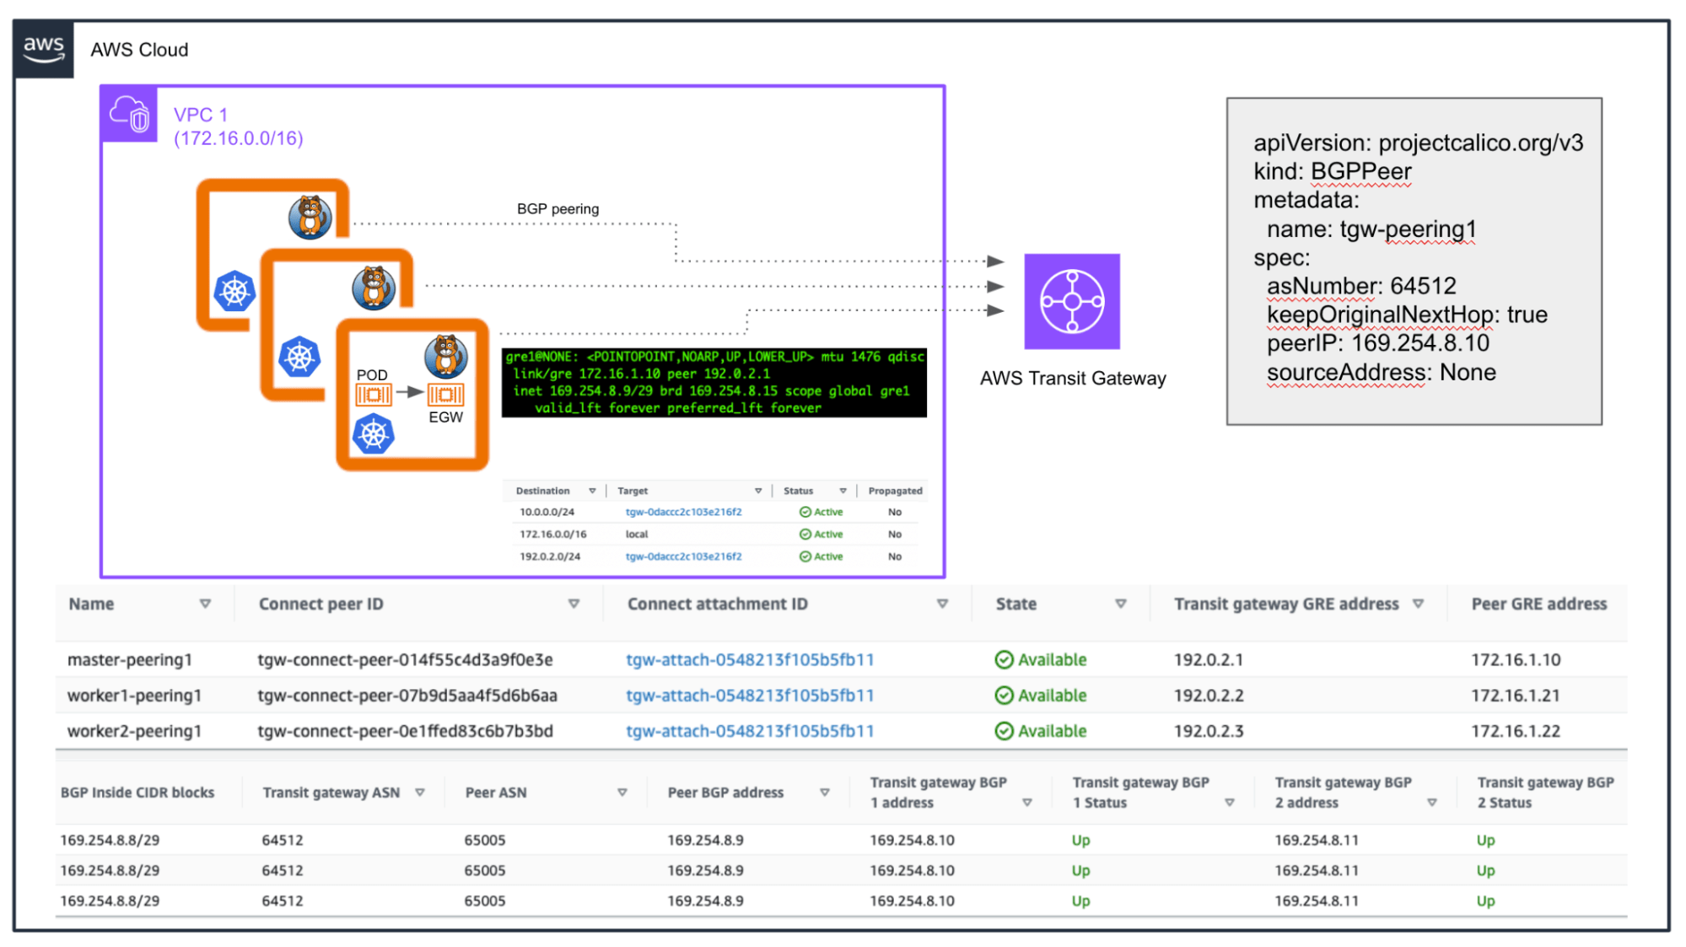Screen dimensions: 1686x947
Task: Click the 192.0.2.2 GRE address cell
Action: click(x=1209, y=695)
